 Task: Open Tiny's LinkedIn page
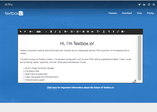pyautogui.click(x=144, y=4)
